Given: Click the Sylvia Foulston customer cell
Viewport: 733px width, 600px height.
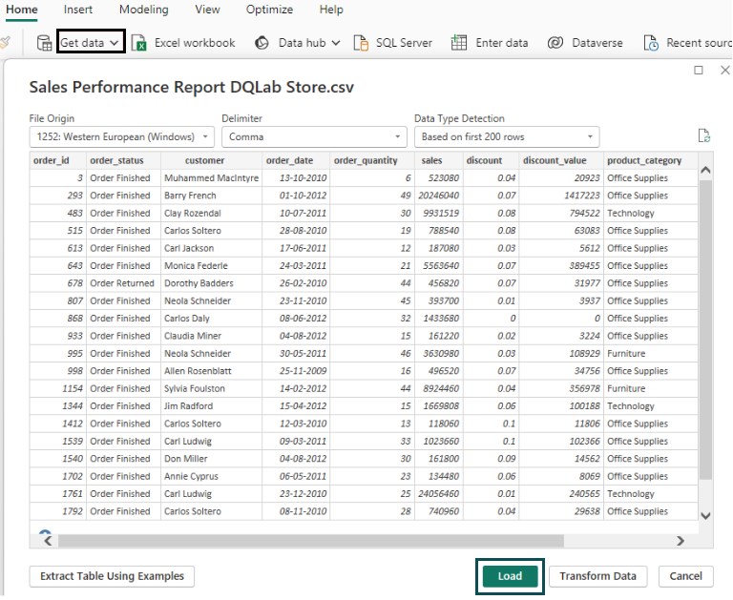Looking at the screenshot, I should click(x=211, y=388).
